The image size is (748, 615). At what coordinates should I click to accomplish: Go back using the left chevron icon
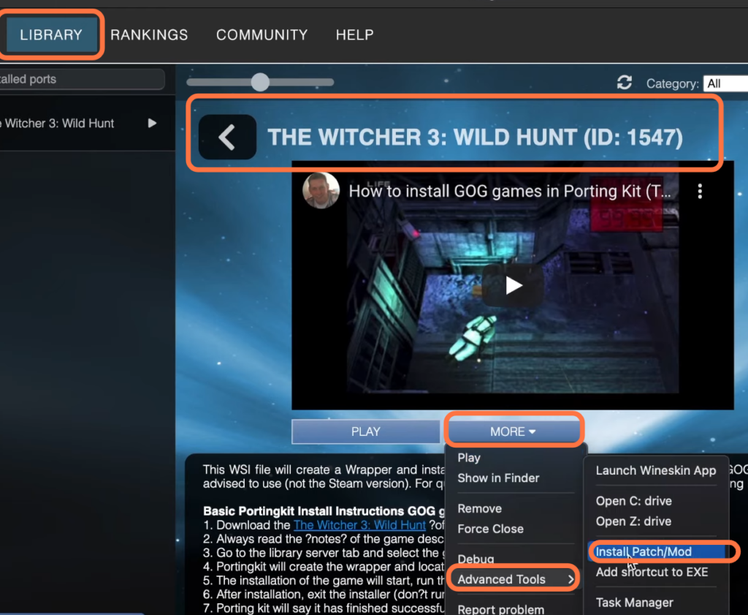pyautogui.click(x=227, y=137)
